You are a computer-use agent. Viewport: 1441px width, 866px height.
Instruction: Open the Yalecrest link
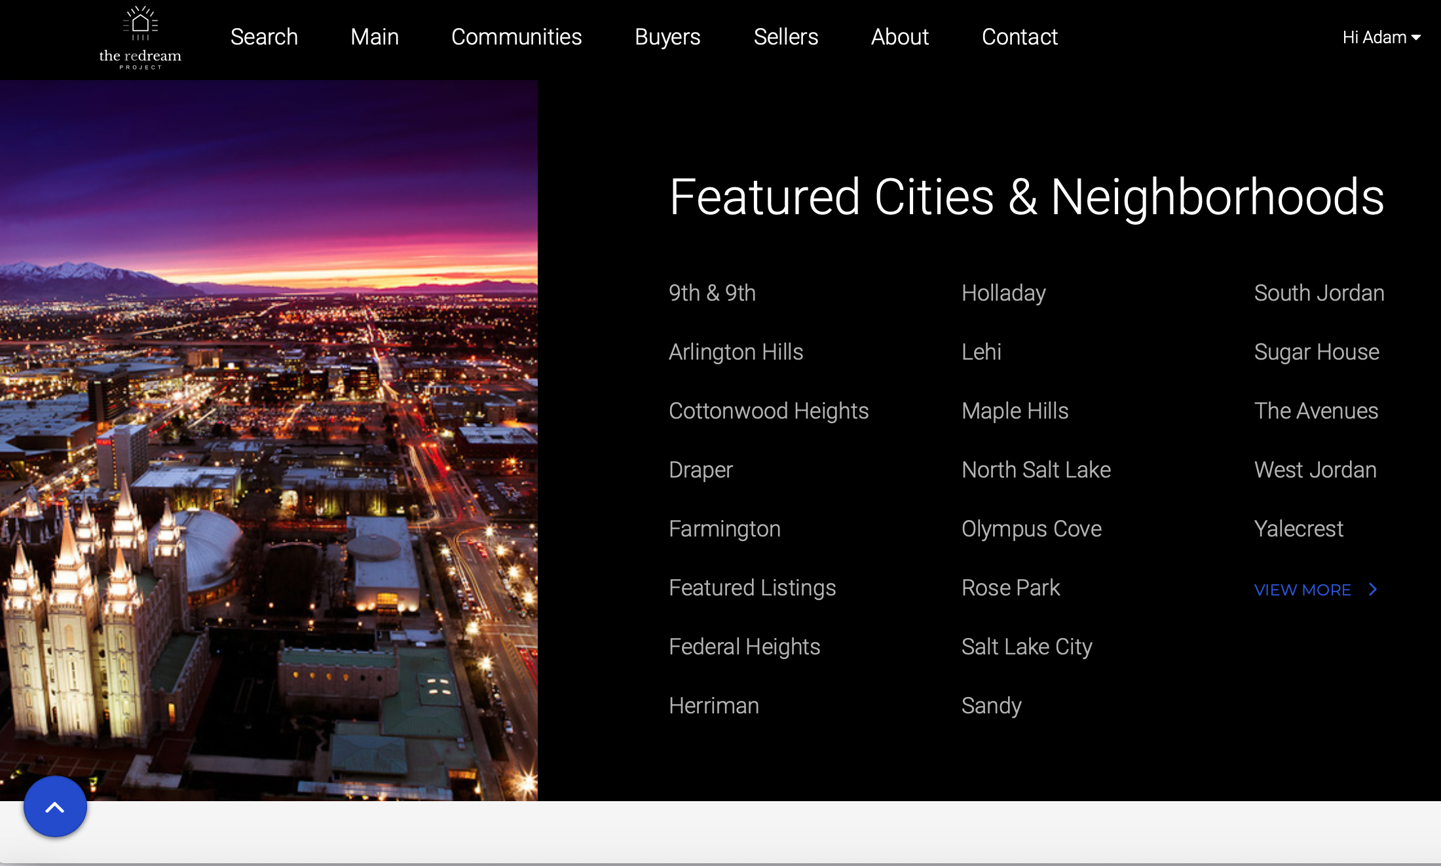pos(1298,529)
